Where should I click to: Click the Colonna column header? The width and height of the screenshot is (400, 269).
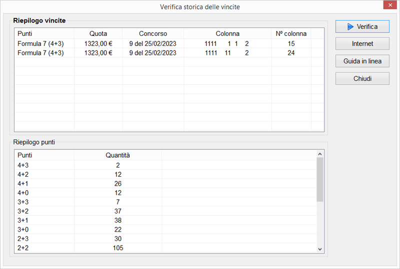pos(227,33)
